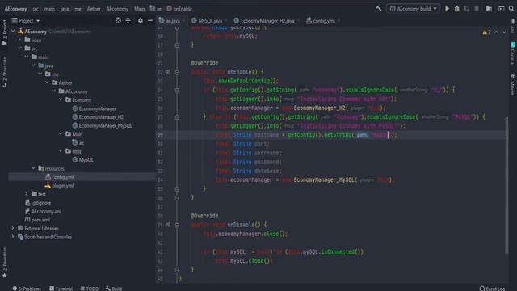Screen dimensions: 517x291
Task: Collapse the src folder
Action: tap(19, 48)
